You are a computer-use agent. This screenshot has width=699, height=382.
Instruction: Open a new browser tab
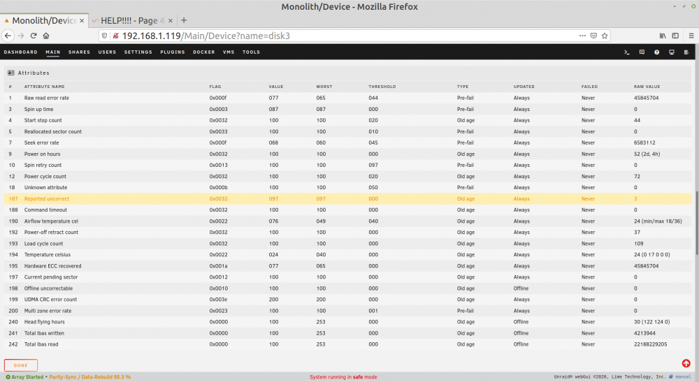(x=184, y=20)
